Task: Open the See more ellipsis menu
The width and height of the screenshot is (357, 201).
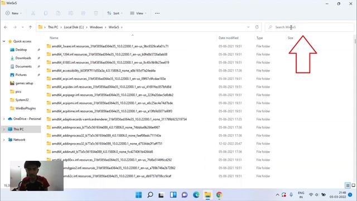Action: click(157, 13)
